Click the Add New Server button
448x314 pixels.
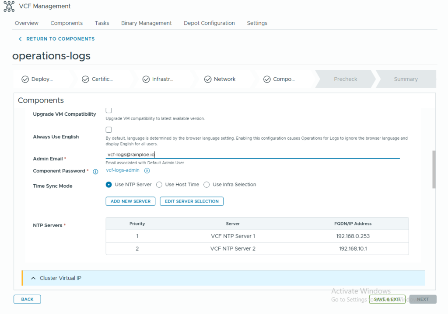click(x=130, y=201)
